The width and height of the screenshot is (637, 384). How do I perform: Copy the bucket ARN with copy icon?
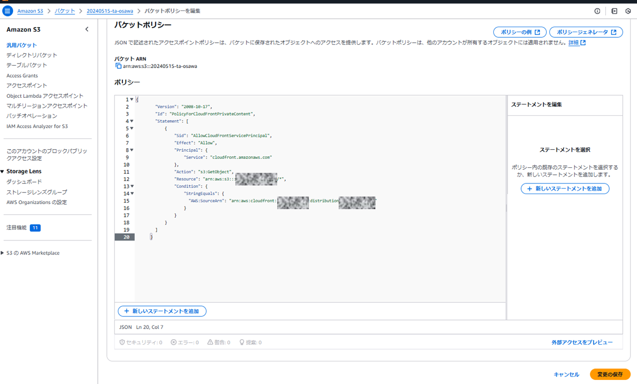pos(118,66)
